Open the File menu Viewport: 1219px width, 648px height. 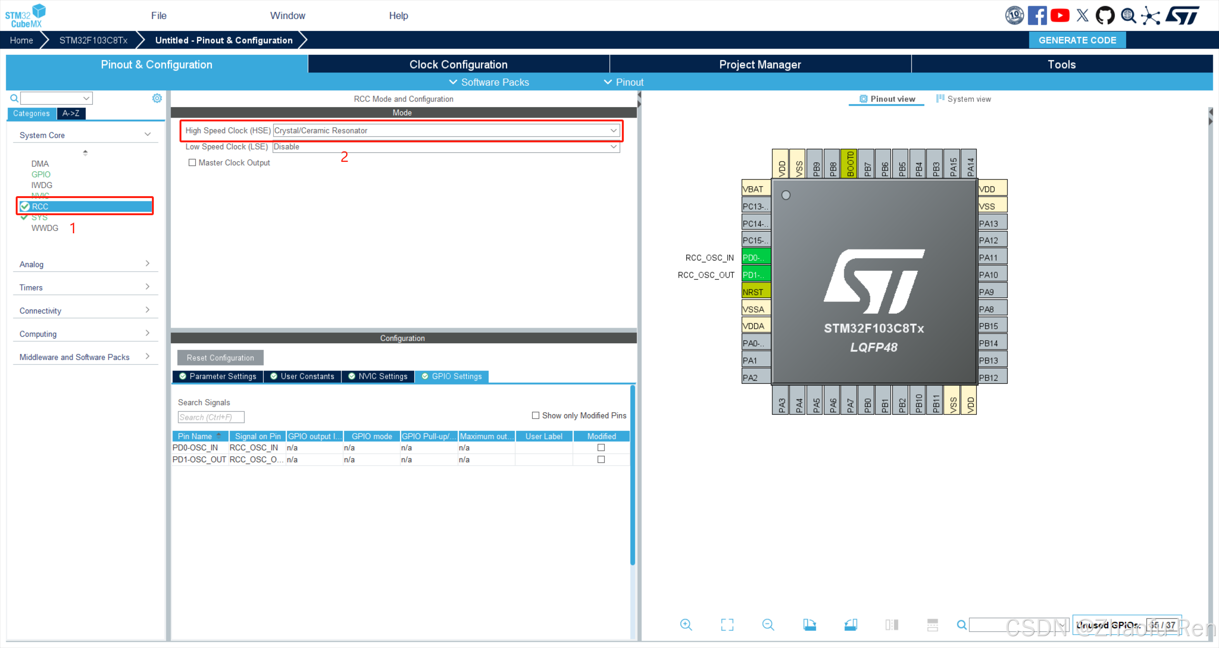click(x=159, y=16)
